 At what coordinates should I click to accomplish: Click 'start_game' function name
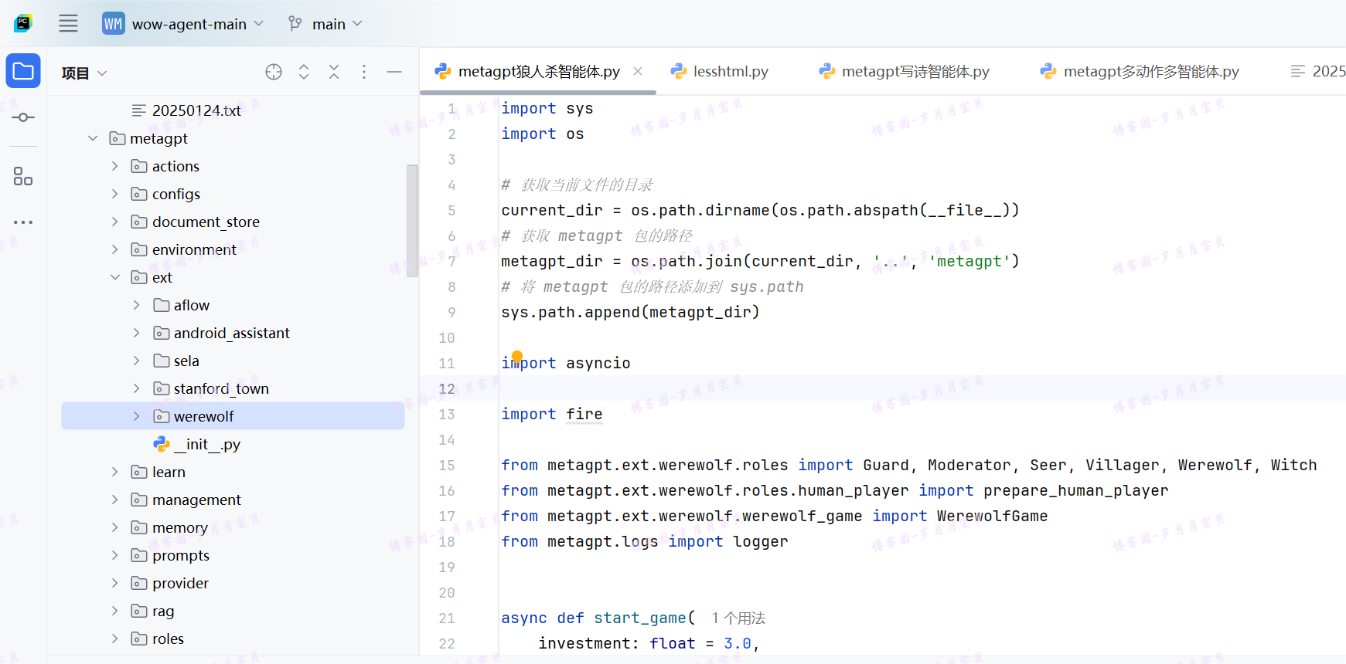(x=639, y=618)
